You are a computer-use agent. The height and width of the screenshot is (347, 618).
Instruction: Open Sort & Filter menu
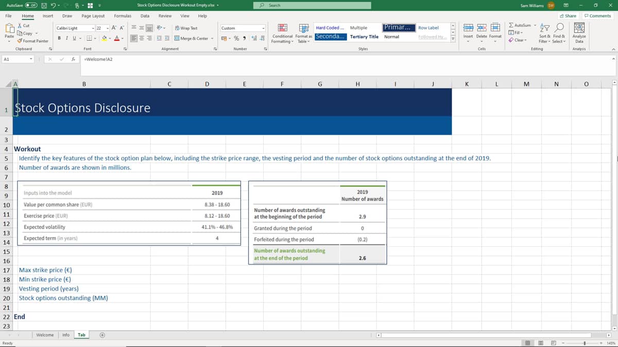[x=544, y=33]
